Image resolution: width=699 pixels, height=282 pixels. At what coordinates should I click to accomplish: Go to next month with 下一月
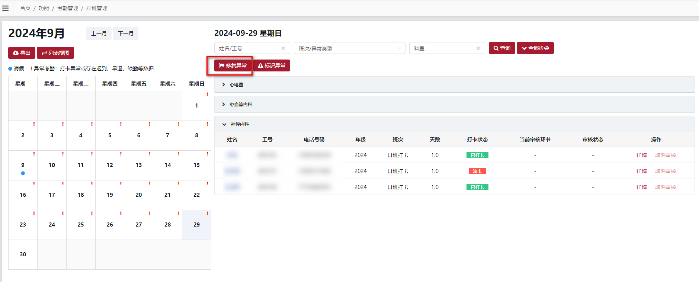tap(126, 33)
